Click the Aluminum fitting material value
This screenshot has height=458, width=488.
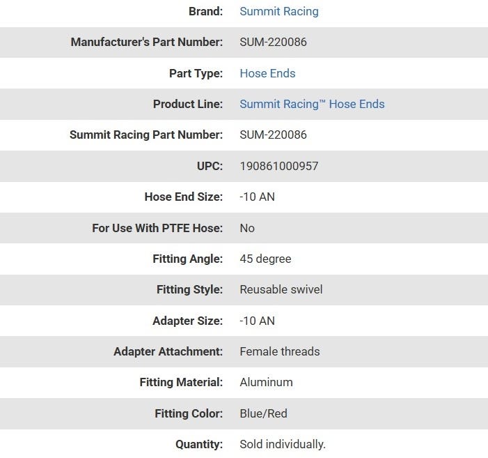[x=266, y=382]
